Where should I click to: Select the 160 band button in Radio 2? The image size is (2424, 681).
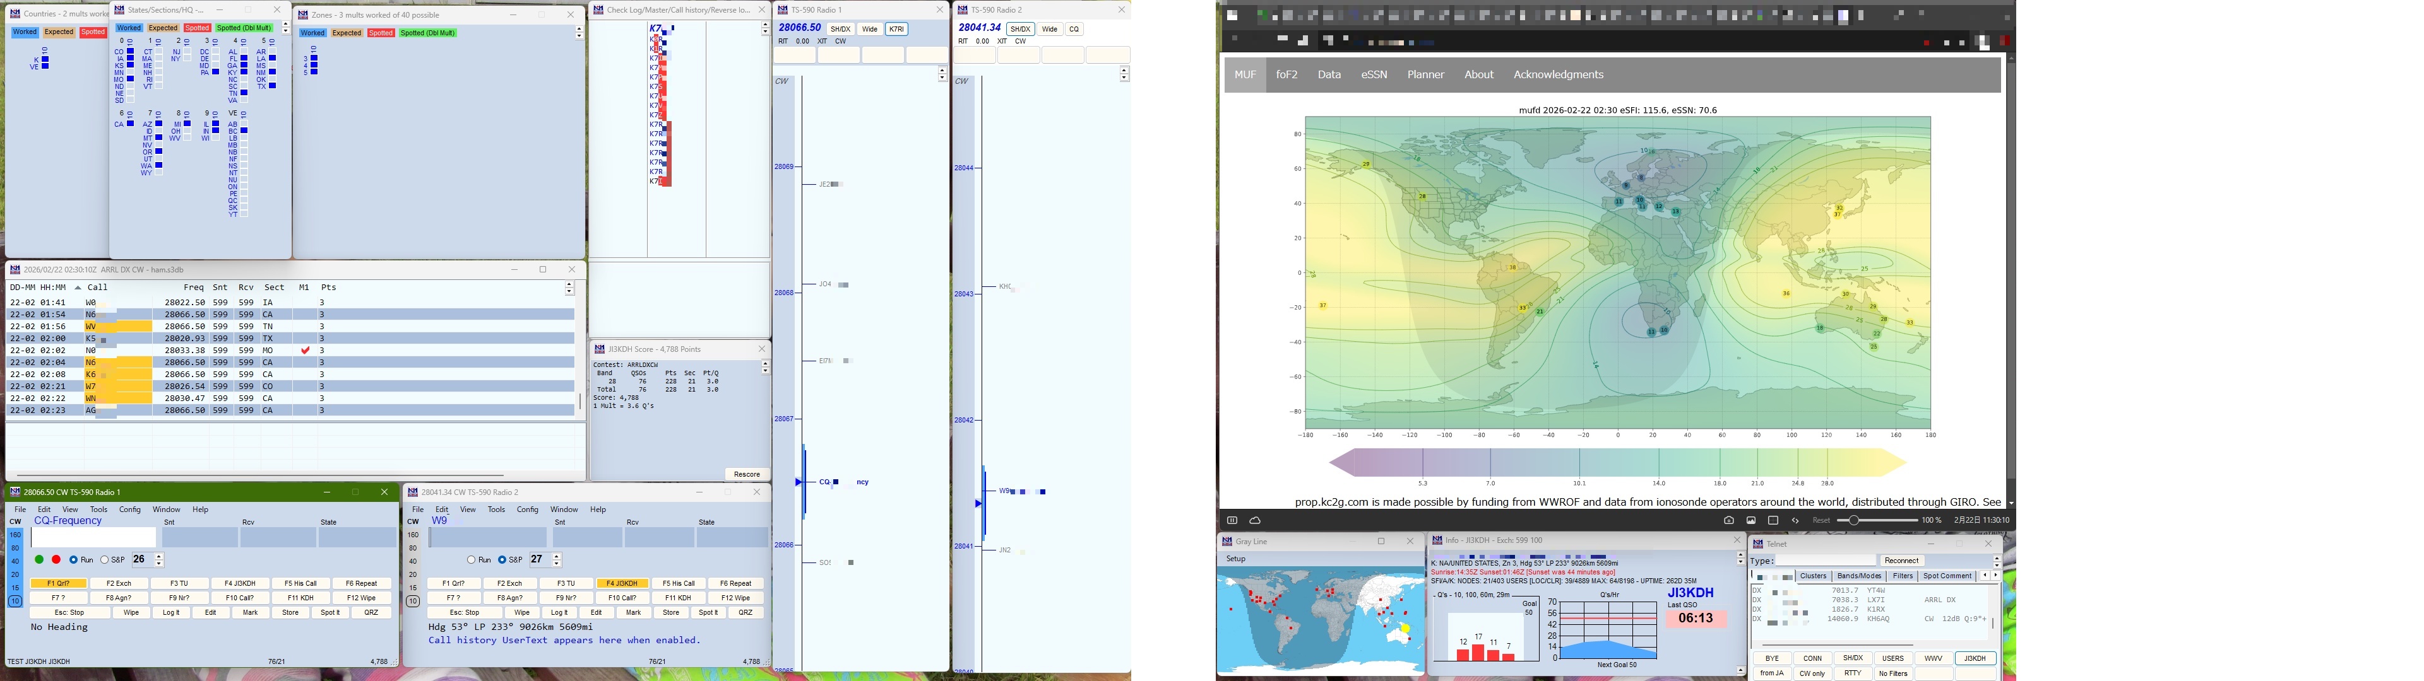tap(412, 534)
